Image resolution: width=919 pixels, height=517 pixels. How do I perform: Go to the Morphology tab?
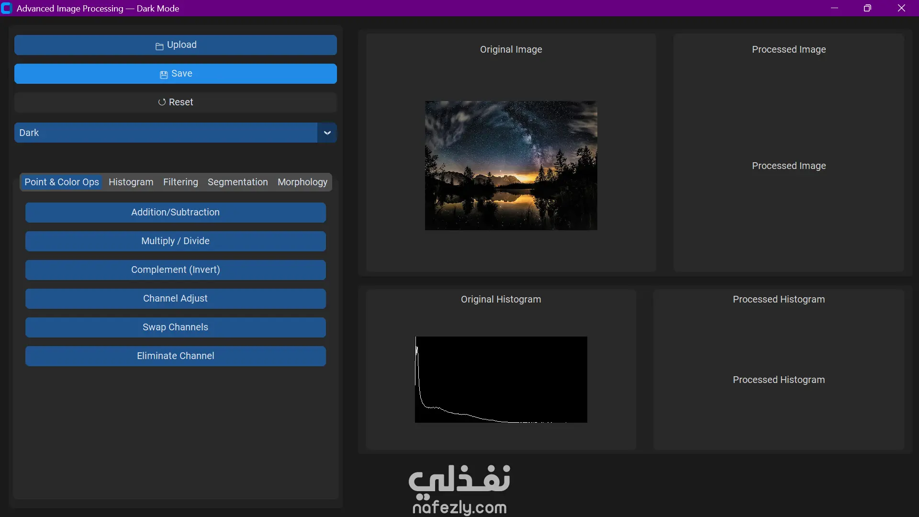[x=302, y=182]
